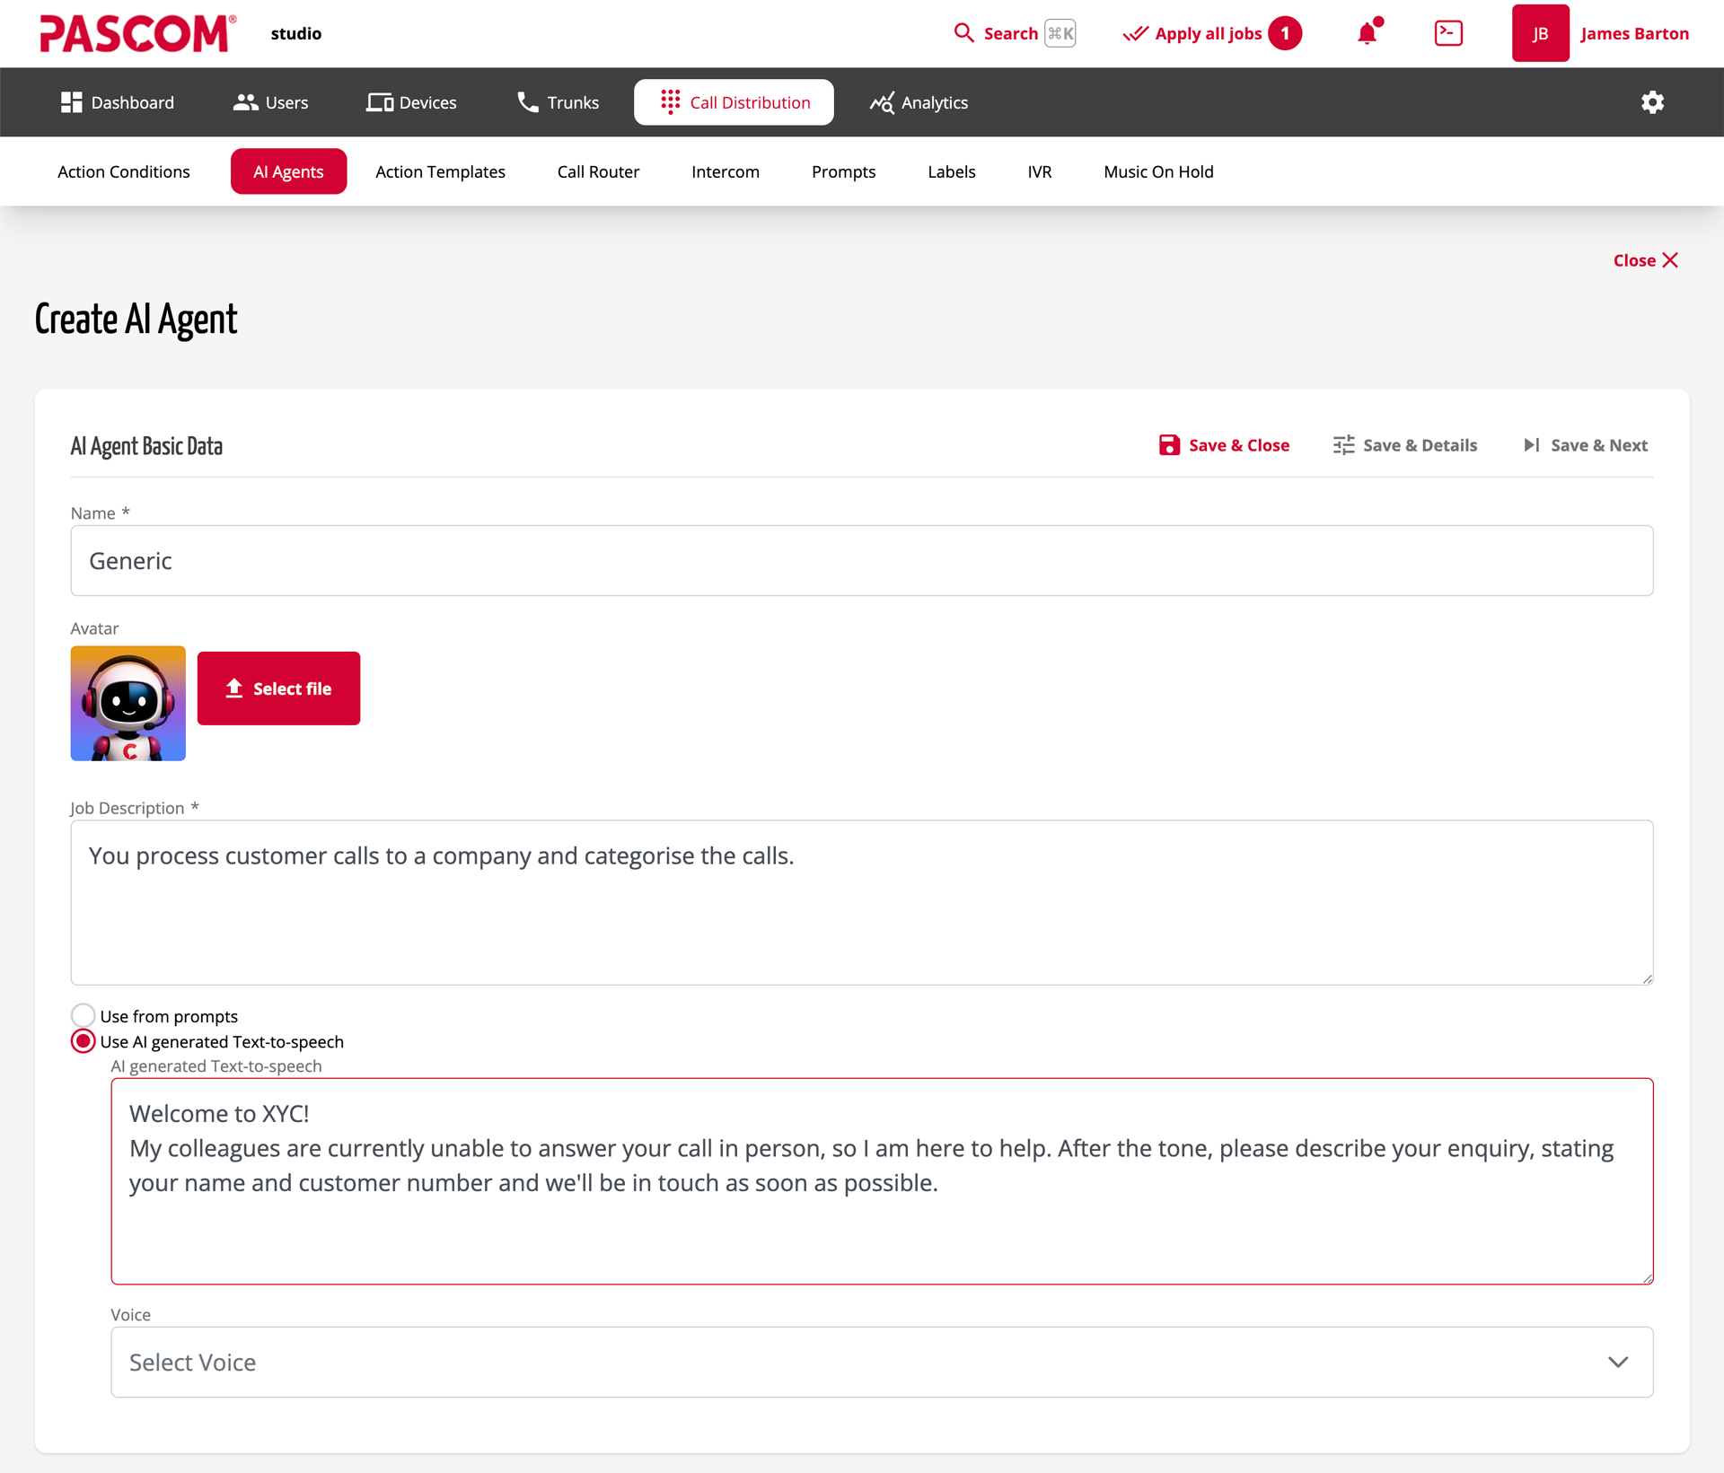
Task: Save with Save & Next
Action: click(1585, 444)
